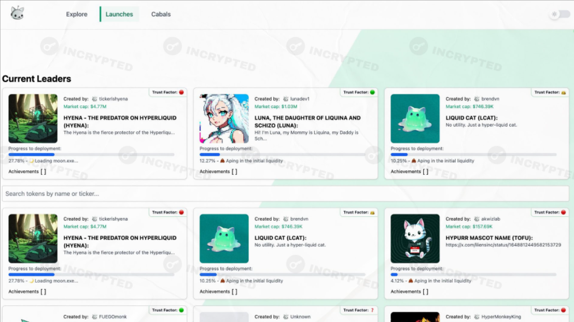574x322 pixels.
Task: Click the avatar icon beside FUEGOmonk
Action: tap(94, 317)
